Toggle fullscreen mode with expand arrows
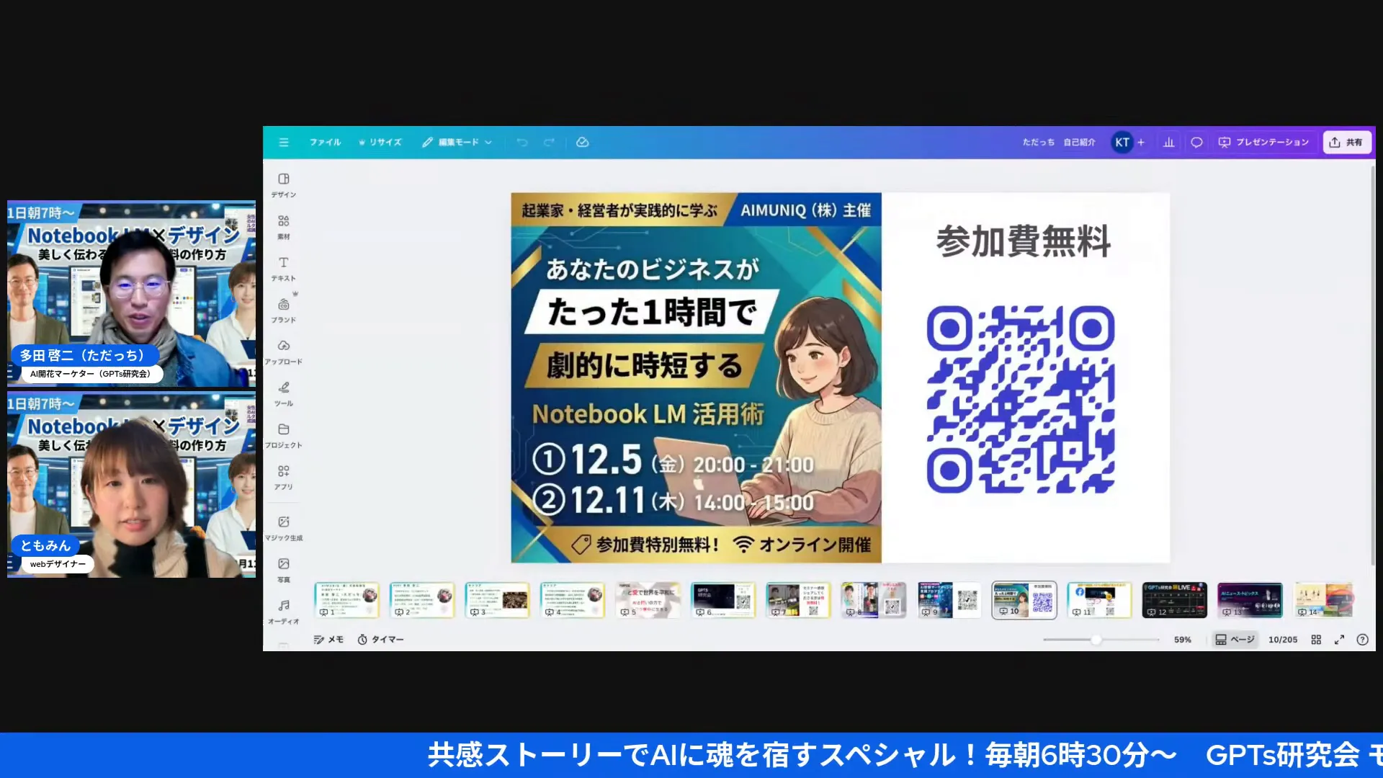 point(1339,640)
